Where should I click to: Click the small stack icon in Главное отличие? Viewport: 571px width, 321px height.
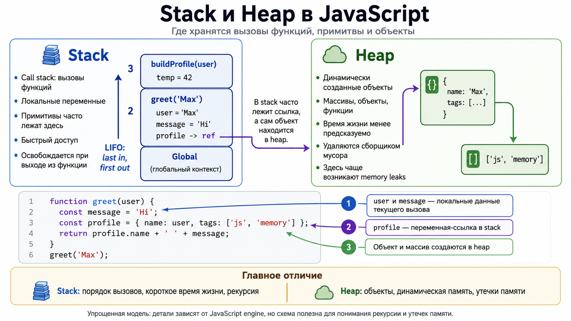41,291
